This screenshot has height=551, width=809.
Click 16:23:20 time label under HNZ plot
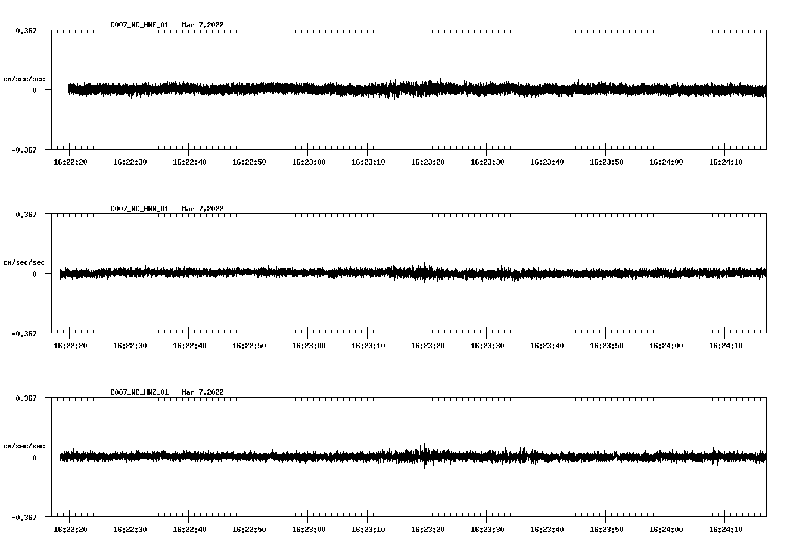(428, 529)
